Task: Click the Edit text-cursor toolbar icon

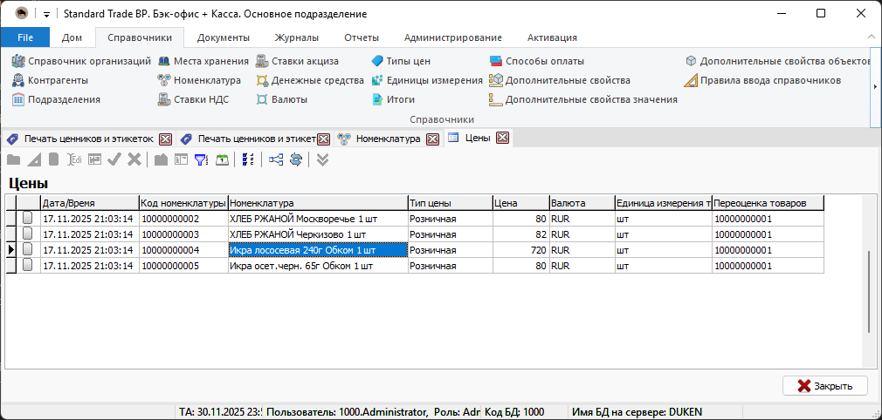Action: [x=74, y=160]
